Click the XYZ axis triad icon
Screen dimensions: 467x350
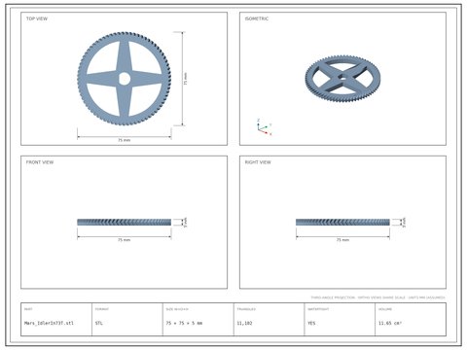[264, 127]
